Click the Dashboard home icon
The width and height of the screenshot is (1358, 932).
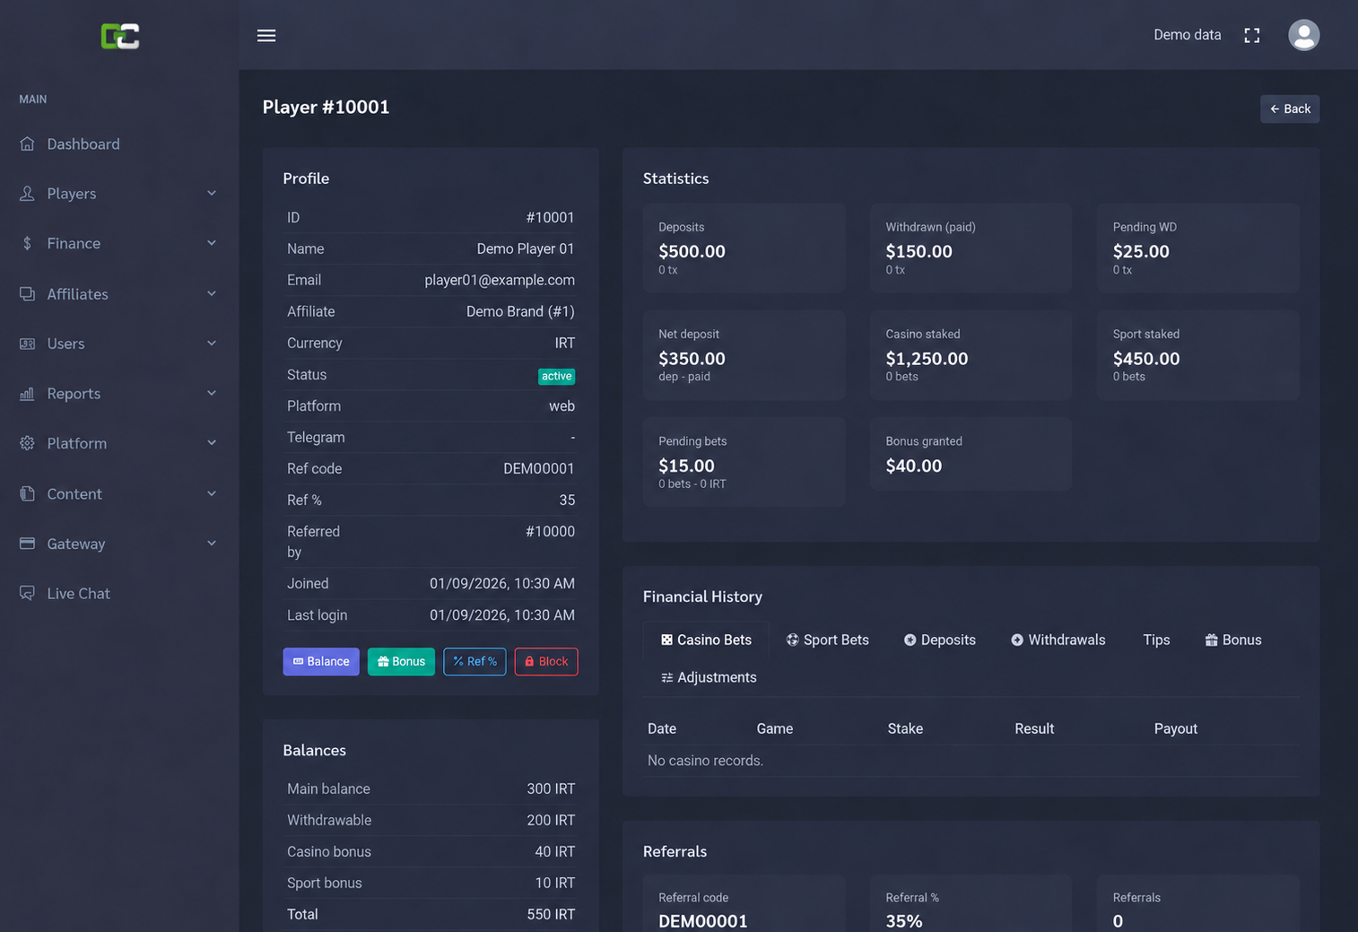(x=27, y=144)
